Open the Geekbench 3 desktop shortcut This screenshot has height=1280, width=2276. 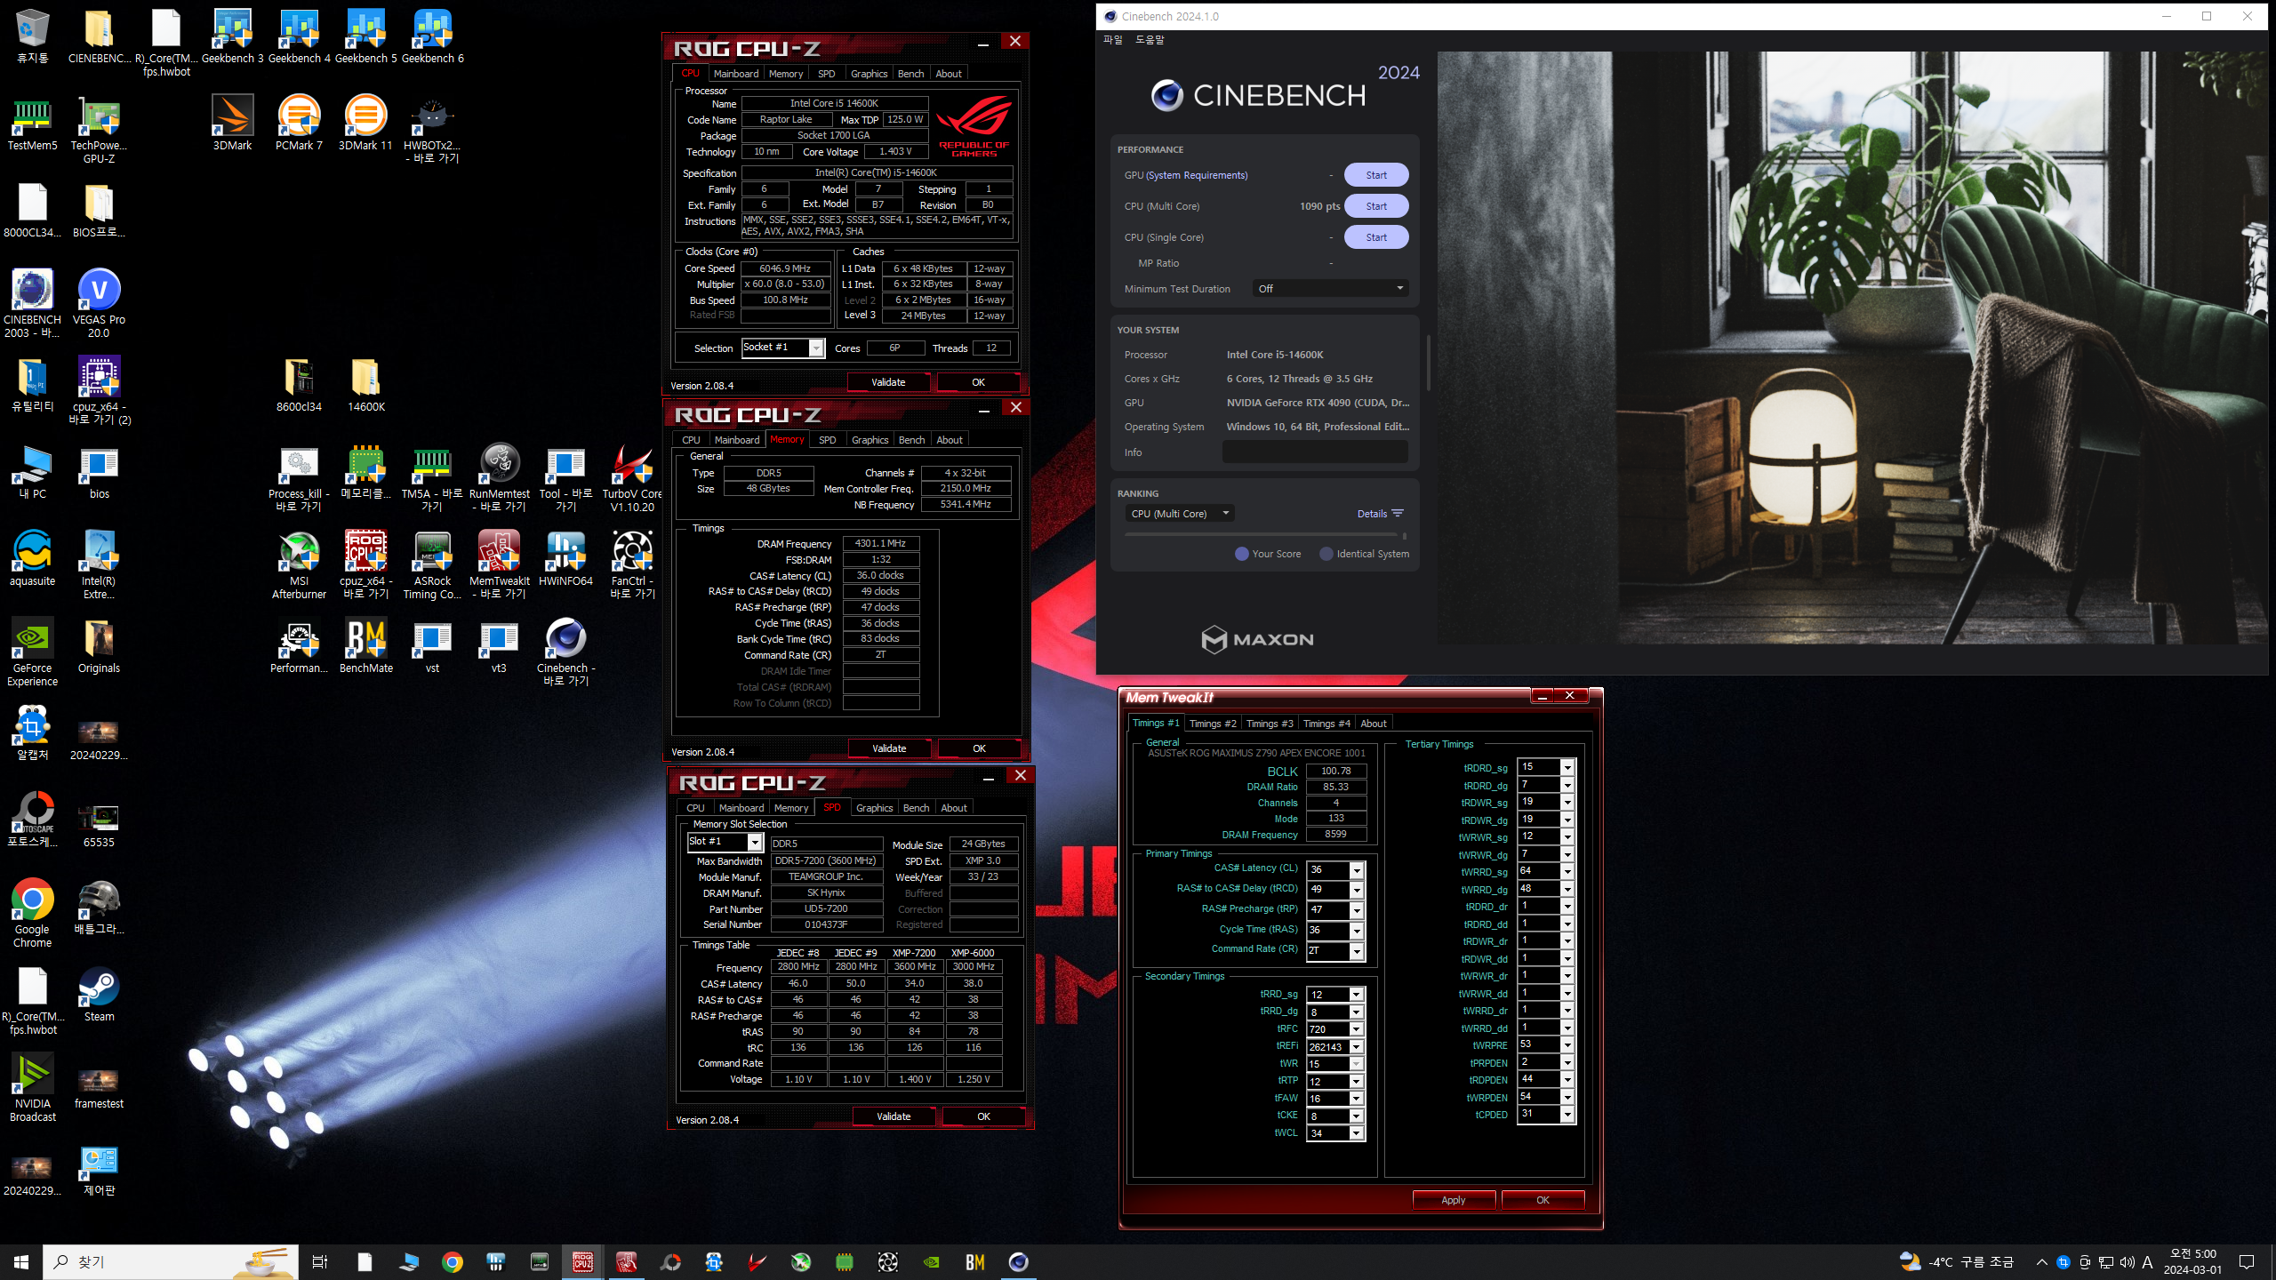tap(232, 36)
